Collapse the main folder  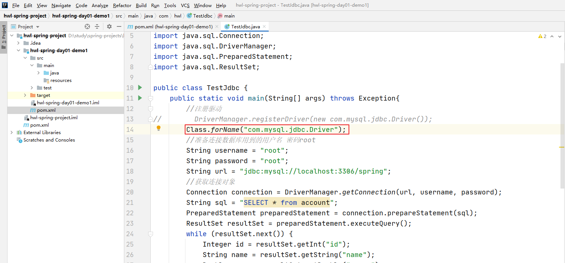[32, 66]
